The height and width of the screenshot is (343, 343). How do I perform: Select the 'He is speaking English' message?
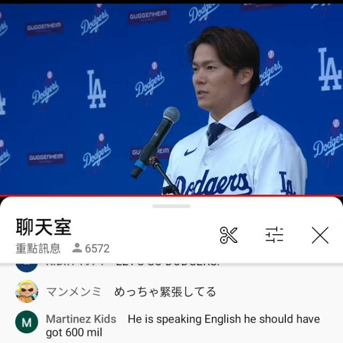(x=183, y=326)
